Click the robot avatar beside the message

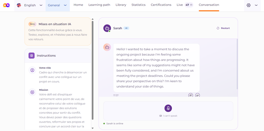(107, 47)
